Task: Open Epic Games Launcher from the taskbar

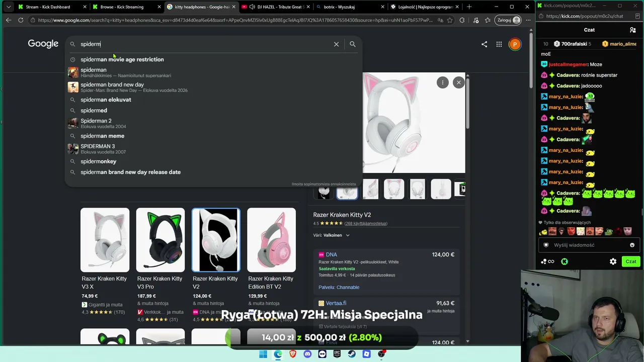Action: tap(337, 354)
